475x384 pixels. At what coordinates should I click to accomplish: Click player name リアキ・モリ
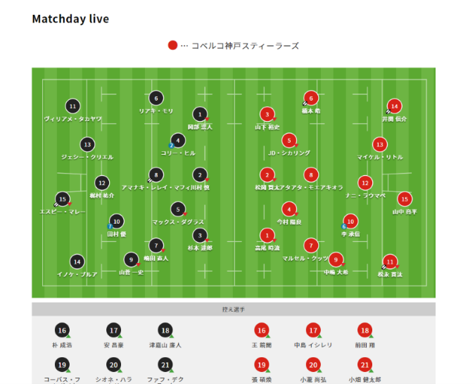coord(156,111)
